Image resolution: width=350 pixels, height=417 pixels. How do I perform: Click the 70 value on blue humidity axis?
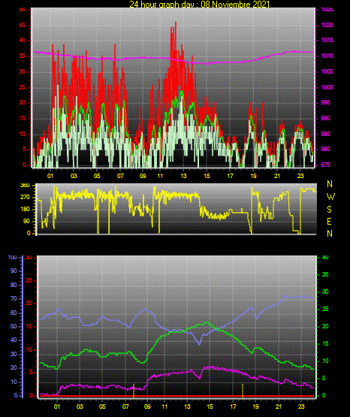(14, 298)
